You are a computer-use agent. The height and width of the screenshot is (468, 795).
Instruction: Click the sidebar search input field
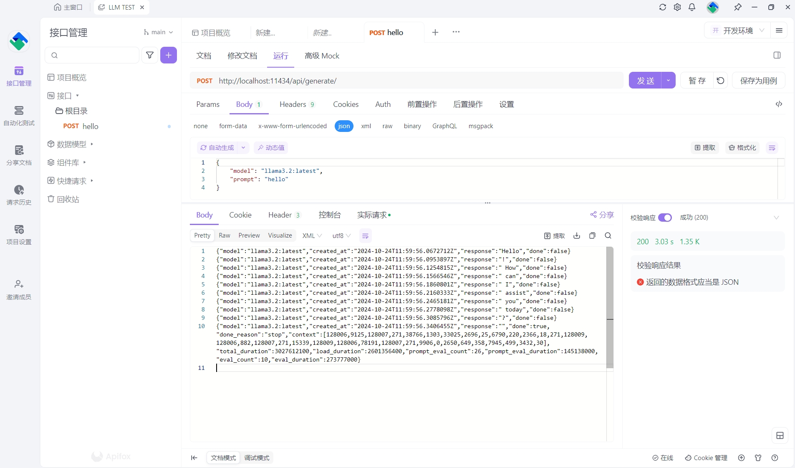pyautogui.click(x=92, y=55)
